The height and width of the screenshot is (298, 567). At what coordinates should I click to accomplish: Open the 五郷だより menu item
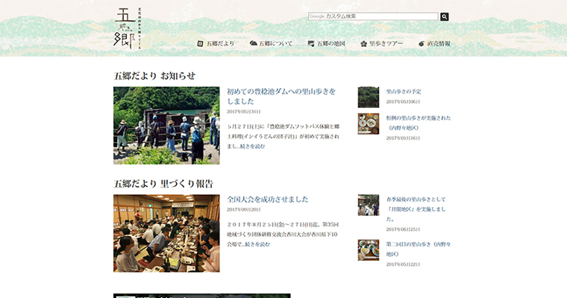220,43
